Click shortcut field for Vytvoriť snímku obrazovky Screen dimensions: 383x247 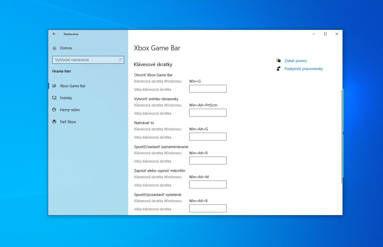208,113
